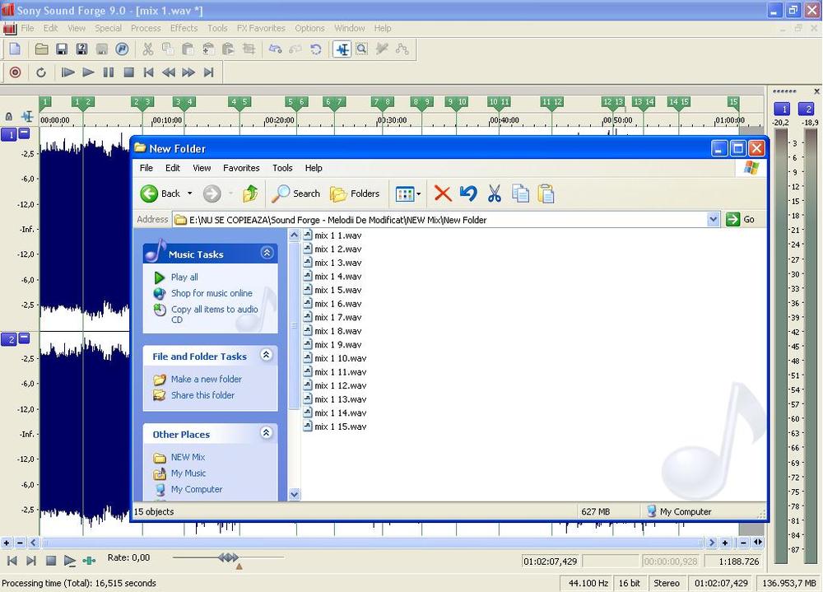This screenshot has height=592, width=823.
Task: Open the Process menu in Sound Forge
Action: 146,28
